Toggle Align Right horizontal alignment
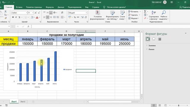This screenshot has height=107, width=190. coord(51,17)
